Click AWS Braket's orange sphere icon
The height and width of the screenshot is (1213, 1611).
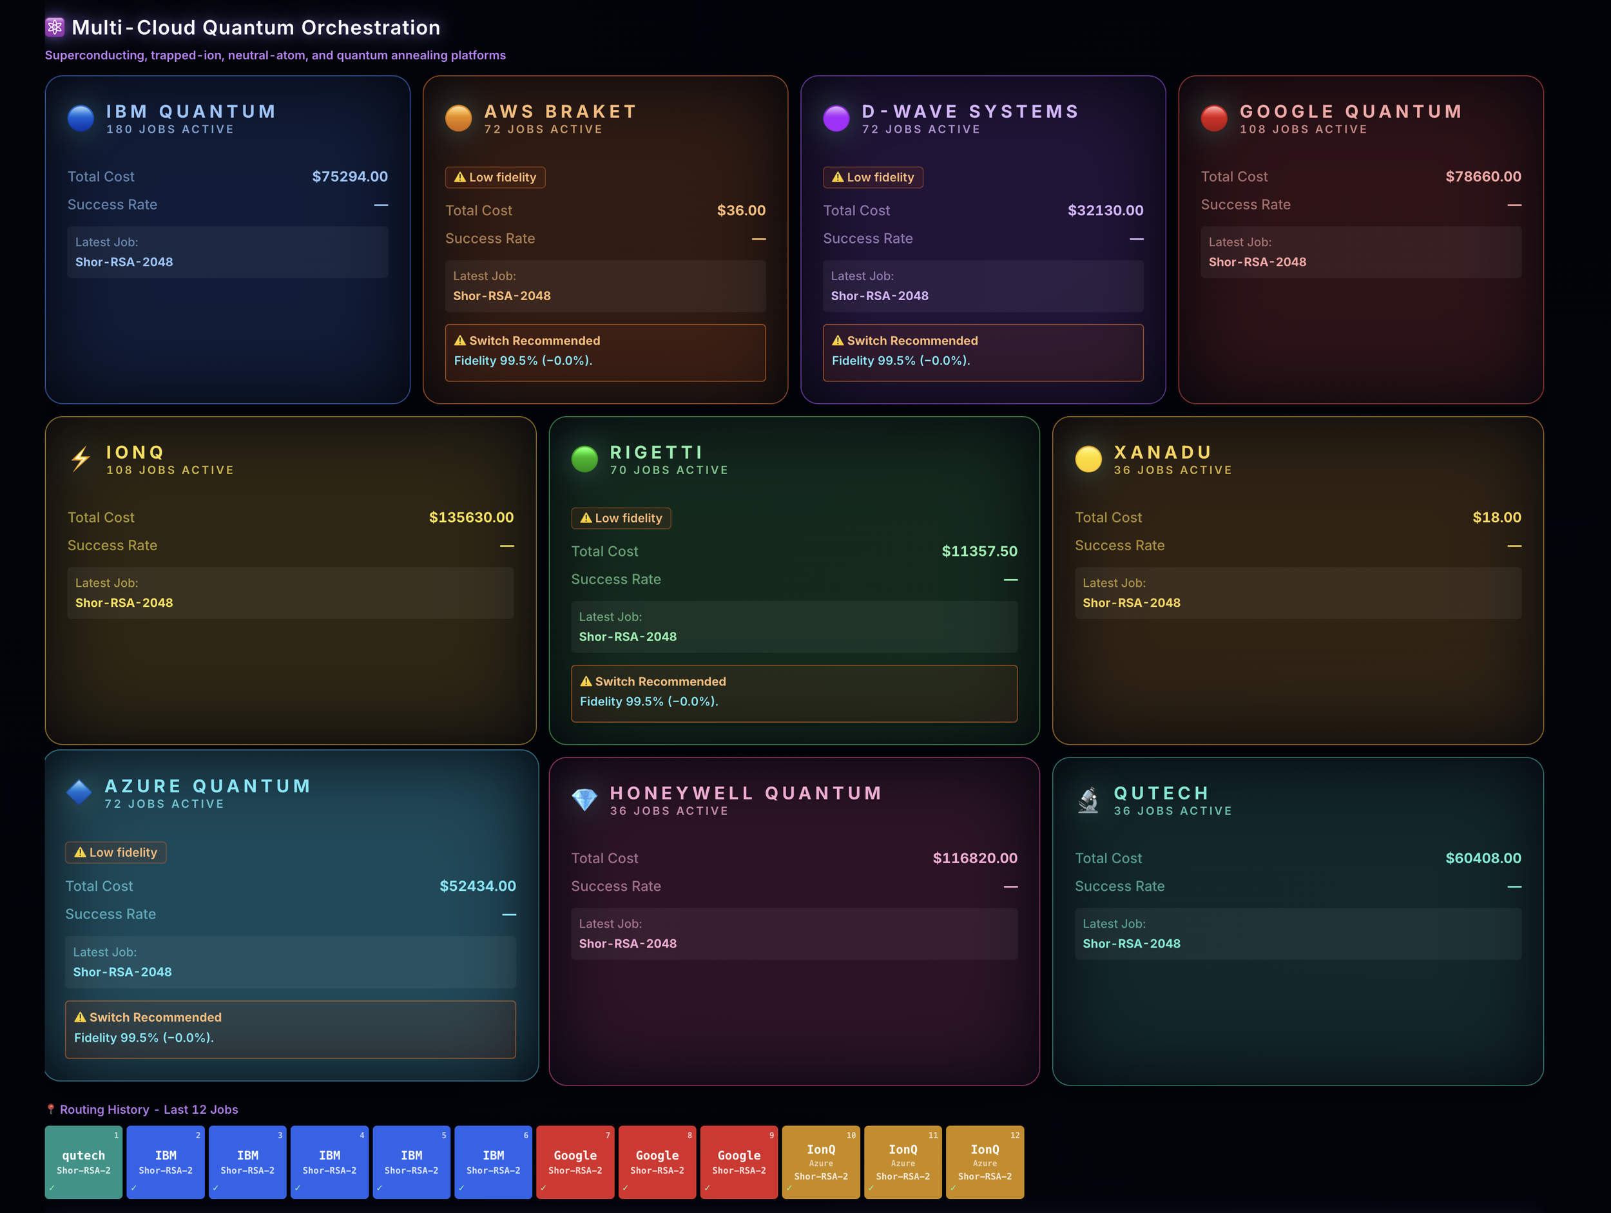[x=458, y=118]
